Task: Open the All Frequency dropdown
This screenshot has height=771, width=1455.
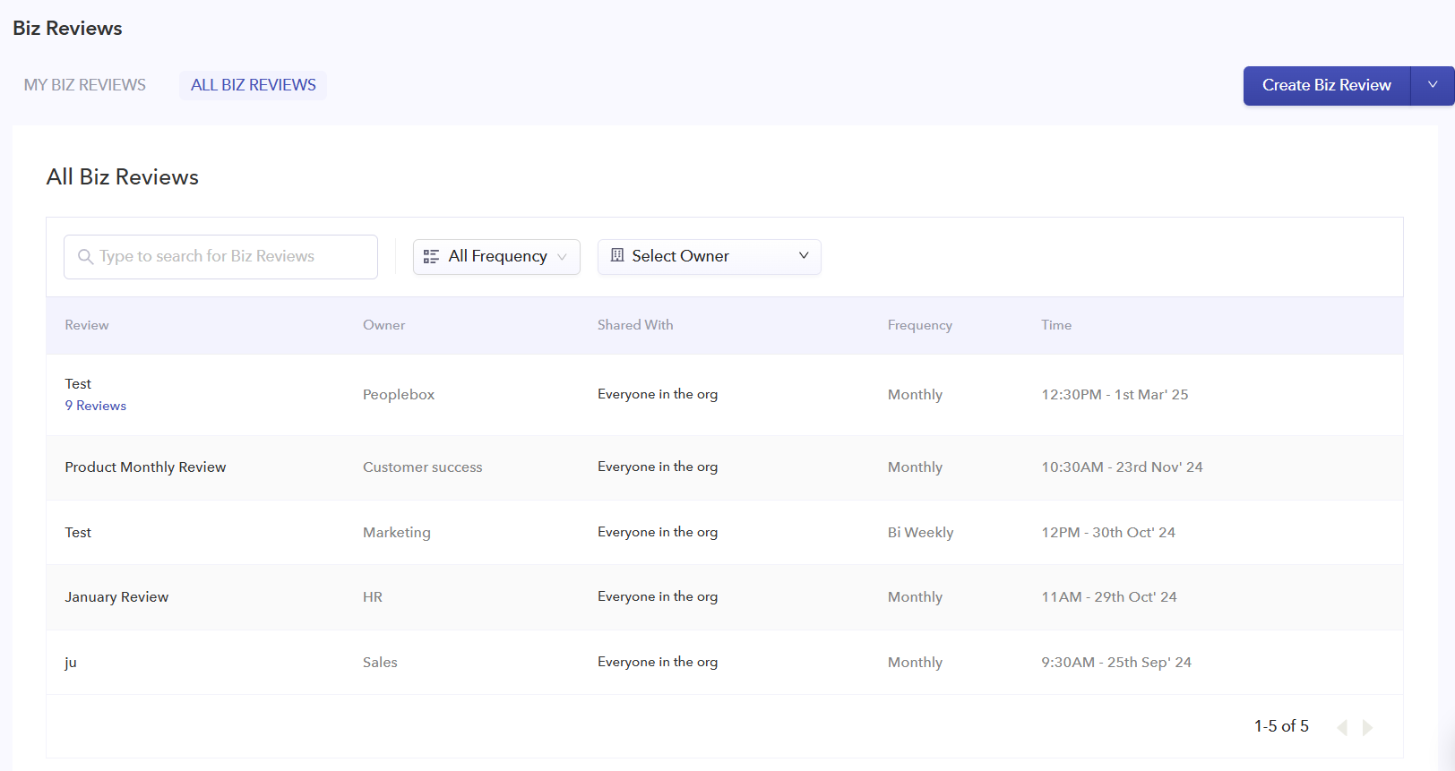Action: [496, 257]
